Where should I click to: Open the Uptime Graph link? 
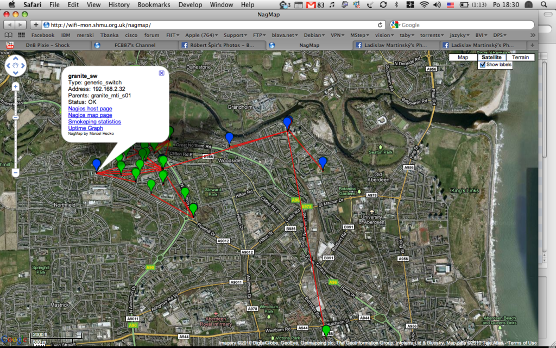85,128
